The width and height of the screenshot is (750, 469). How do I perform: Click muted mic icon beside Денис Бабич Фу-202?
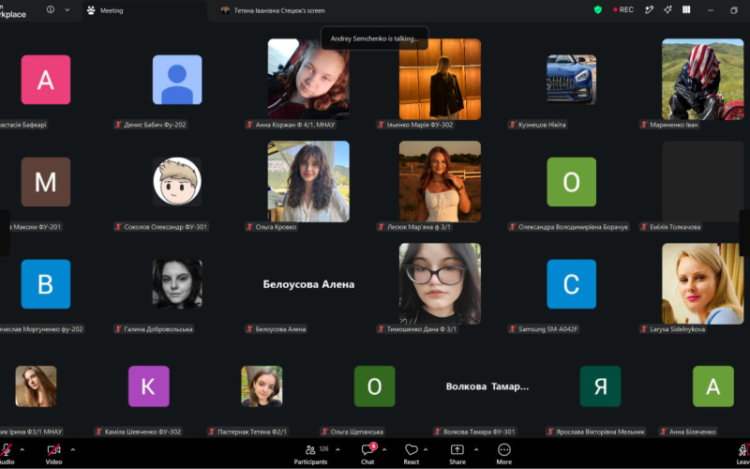(118, 125)
